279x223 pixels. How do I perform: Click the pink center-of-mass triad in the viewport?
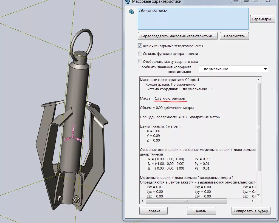tap(72, 137)
